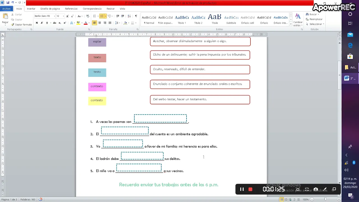359x202 pixels.
Task: Click the bullets list icon
Action: click(95, 16)
